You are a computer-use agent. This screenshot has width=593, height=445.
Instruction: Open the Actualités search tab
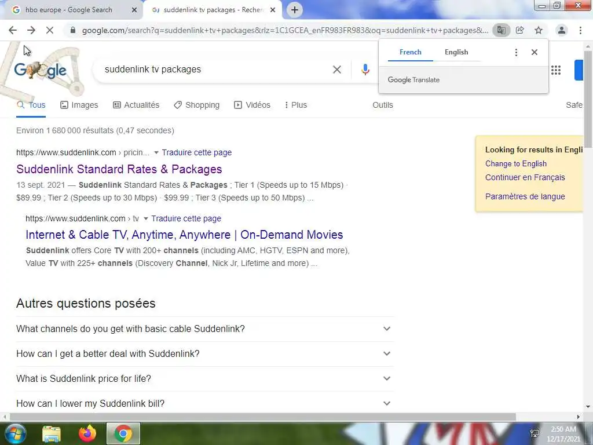pyautogui.click(x=136, y=105)
